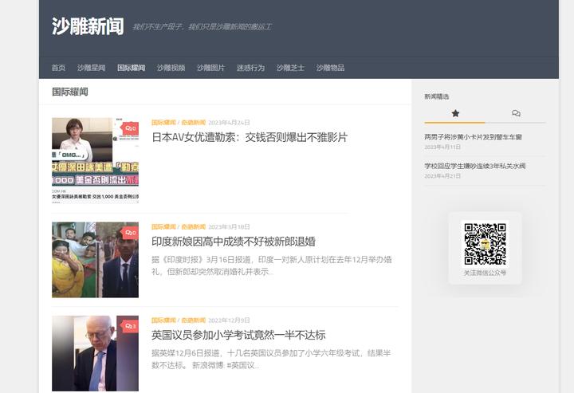Open 沙雕图片 navigation item
This screenshot has height=393, width=574.
210,68
